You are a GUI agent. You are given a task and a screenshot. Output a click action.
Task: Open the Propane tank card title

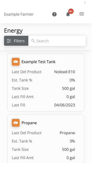[x=29, y=123]
